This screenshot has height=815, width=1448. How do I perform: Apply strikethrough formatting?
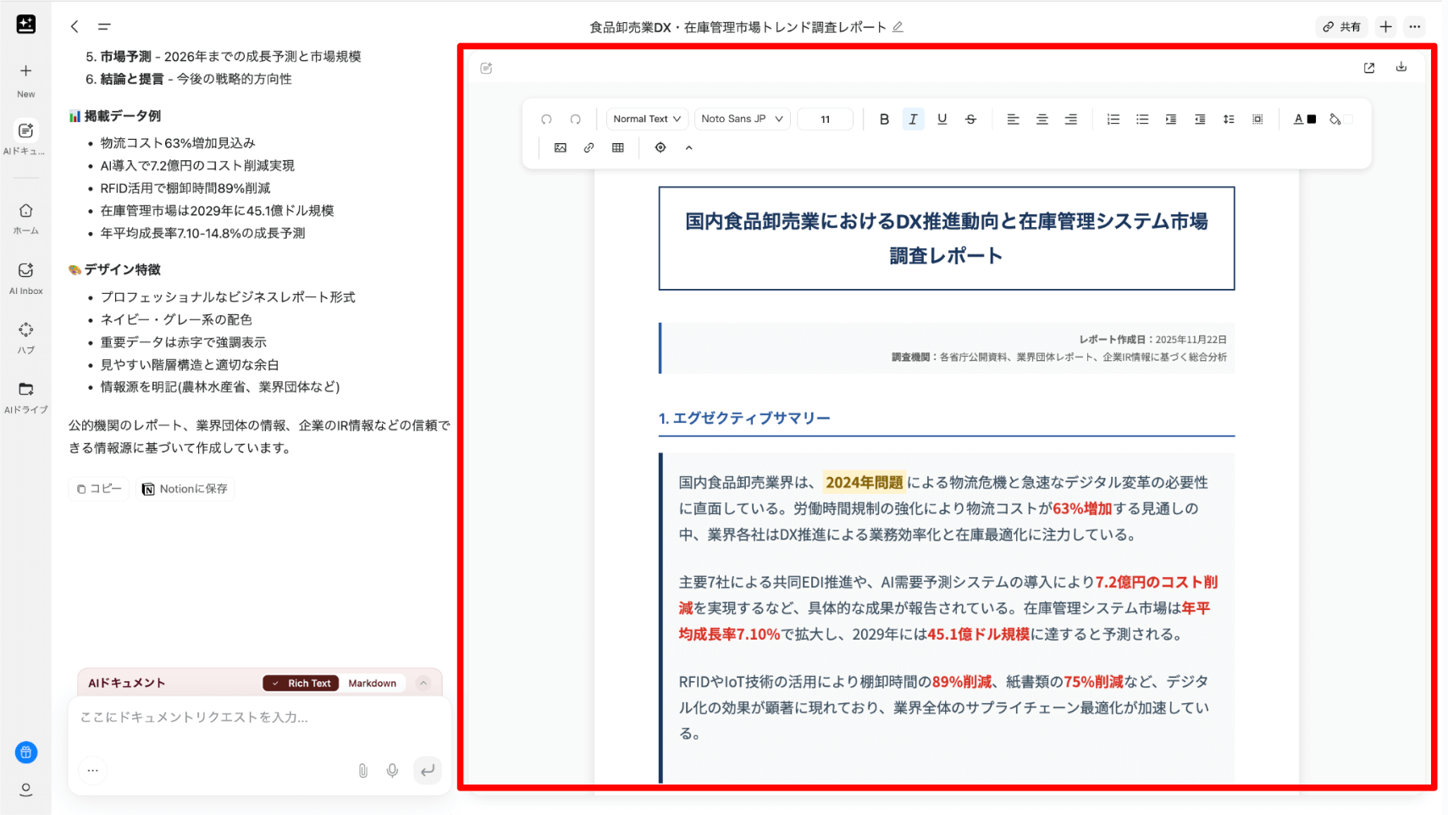970,119
